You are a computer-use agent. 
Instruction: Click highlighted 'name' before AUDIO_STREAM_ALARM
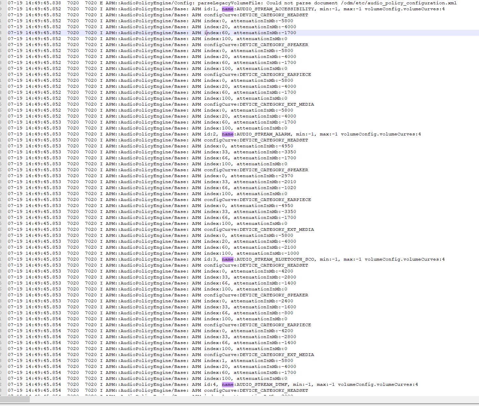228,134
